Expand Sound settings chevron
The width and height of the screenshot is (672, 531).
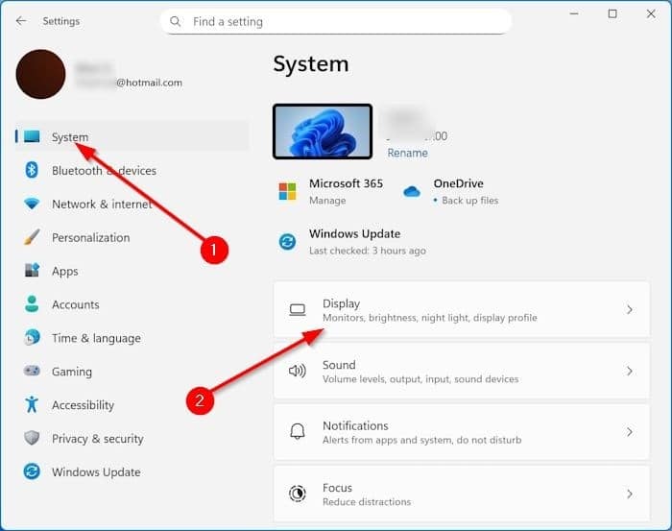coord(630,372)
